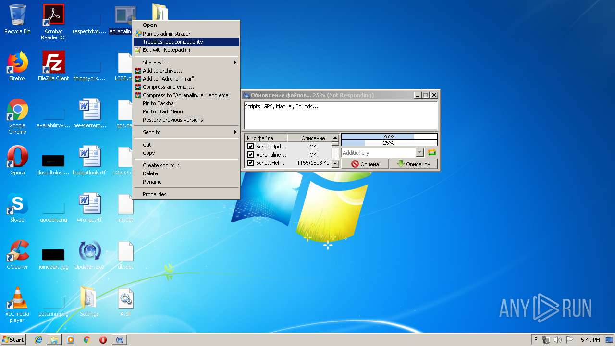Choose Edit with Notepad++
This screenshot has height=346, width=615.
tap(186, 50)
